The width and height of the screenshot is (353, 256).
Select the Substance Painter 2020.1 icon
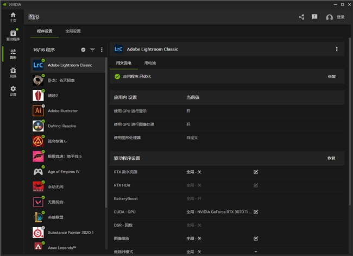[x=38, y=232]
